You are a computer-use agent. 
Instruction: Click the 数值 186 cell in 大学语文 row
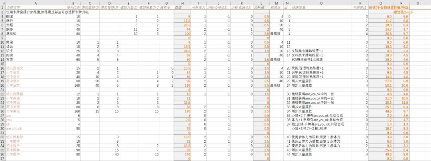tap(182, 85)
